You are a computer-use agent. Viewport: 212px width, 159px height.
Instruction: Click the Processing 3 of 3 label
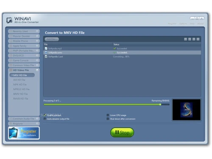coord(52,100)
